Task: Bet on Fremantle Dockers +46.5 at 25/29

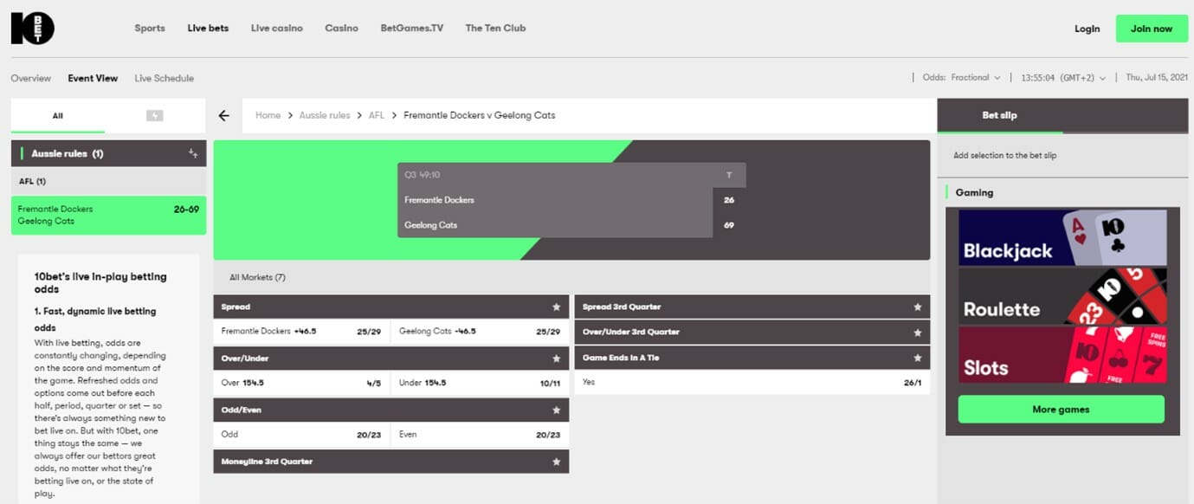Action: tap(302, 332)
